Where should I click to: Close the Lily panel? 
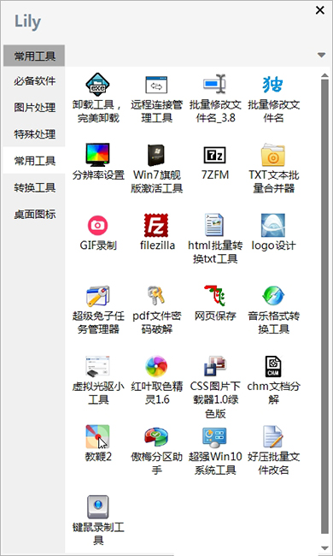320,10
